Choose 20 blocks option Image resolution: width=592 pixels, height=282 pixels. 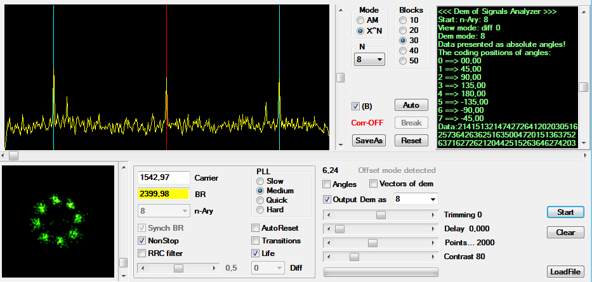[403, 30]
